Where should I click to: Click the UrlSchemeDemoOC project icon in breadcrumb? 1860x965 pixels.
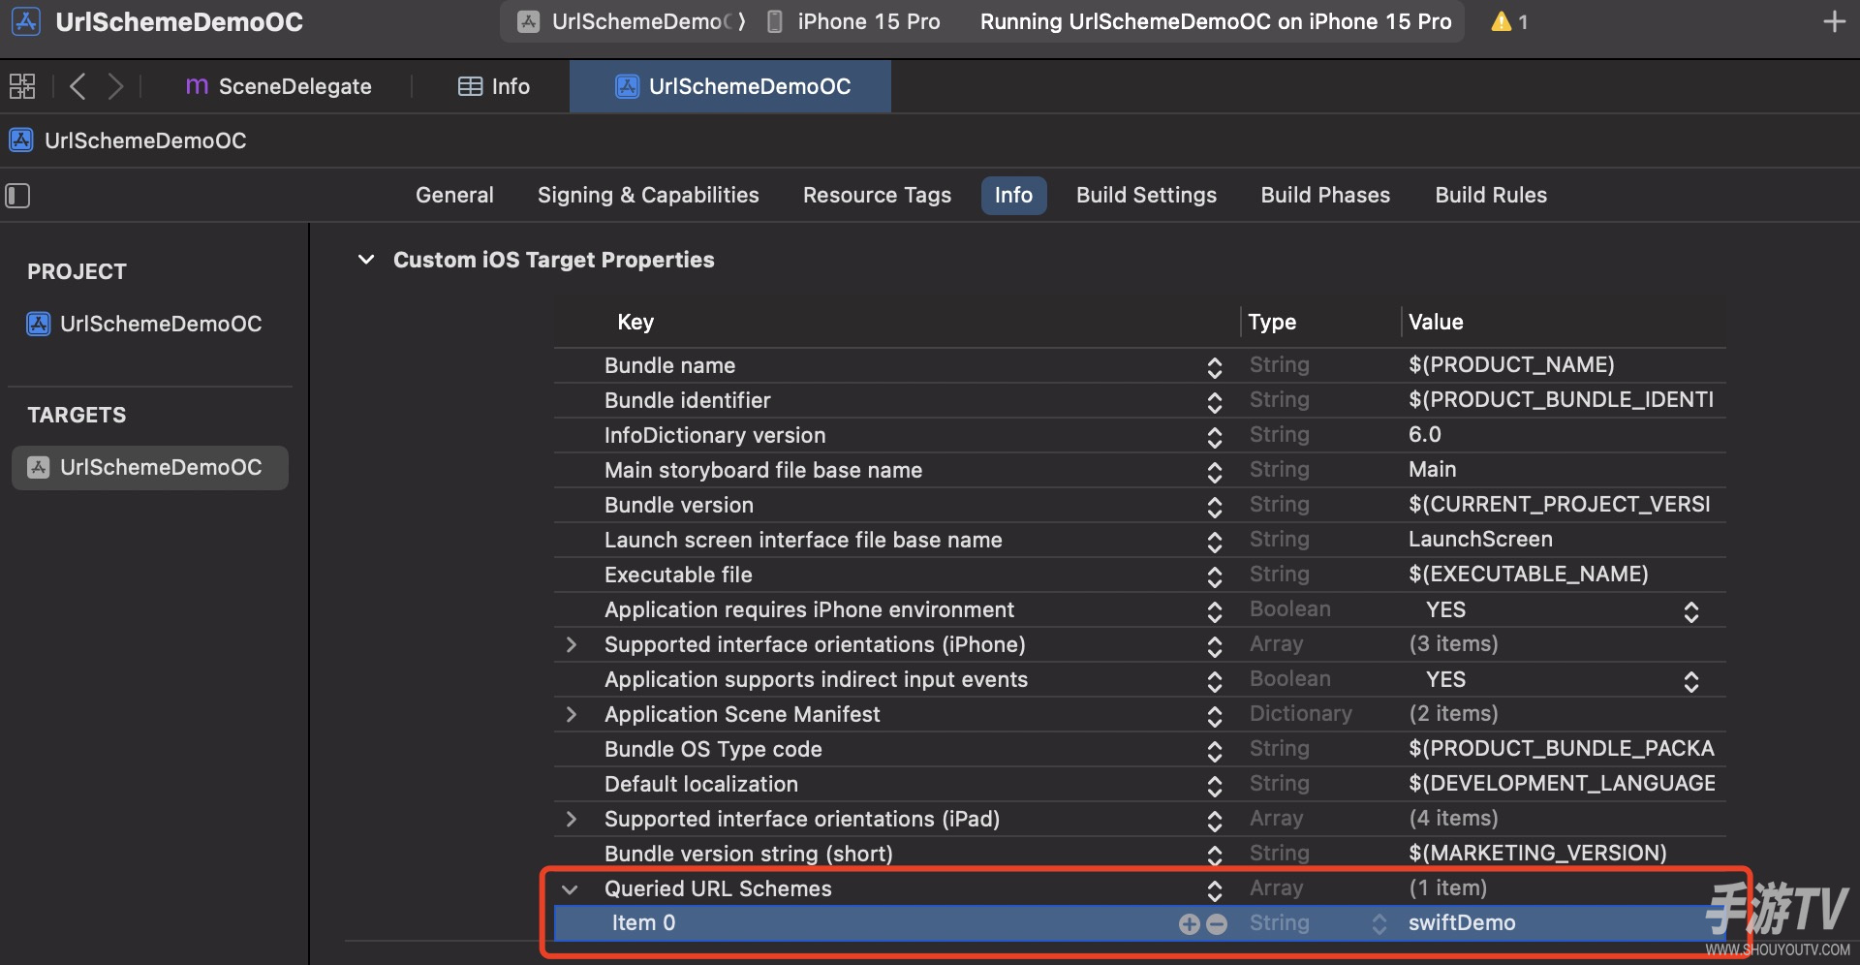click(21, 140)
